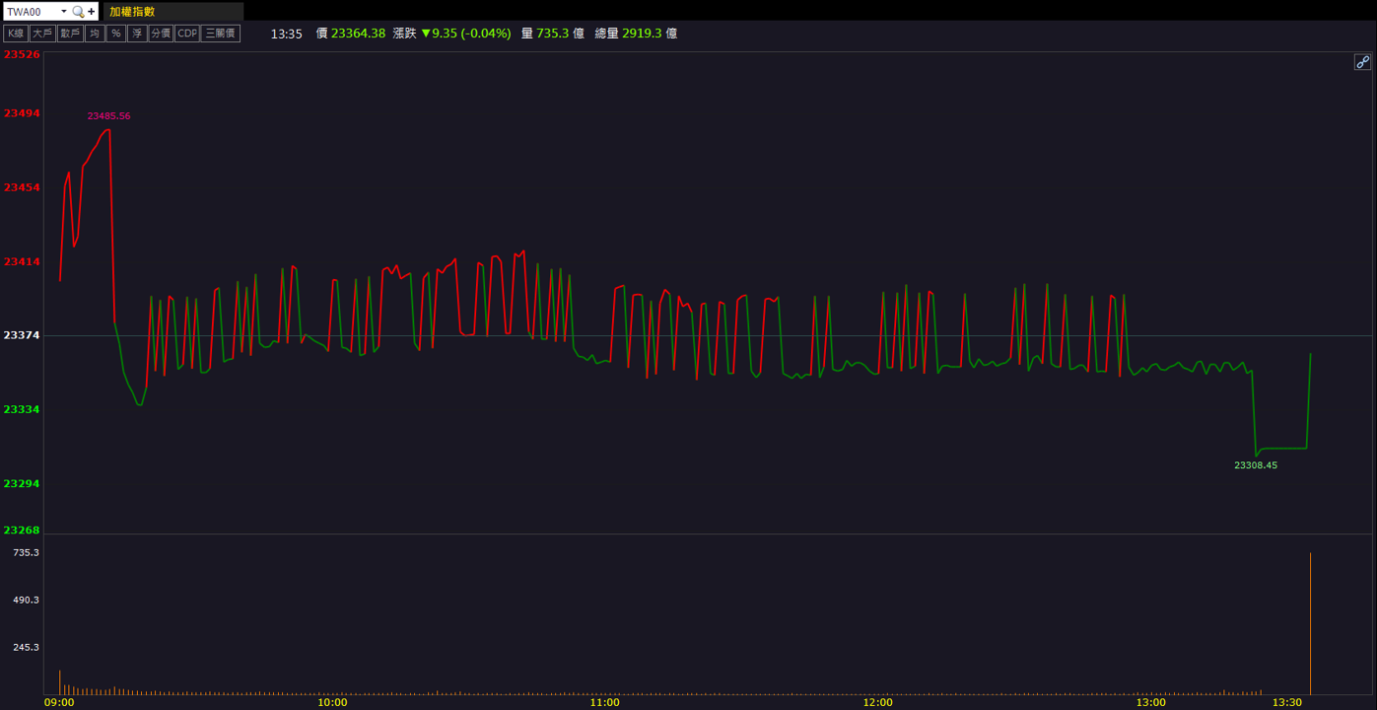Click the plus icon beside search
This screenshot has height=710, width=1377.
[92, 12]
